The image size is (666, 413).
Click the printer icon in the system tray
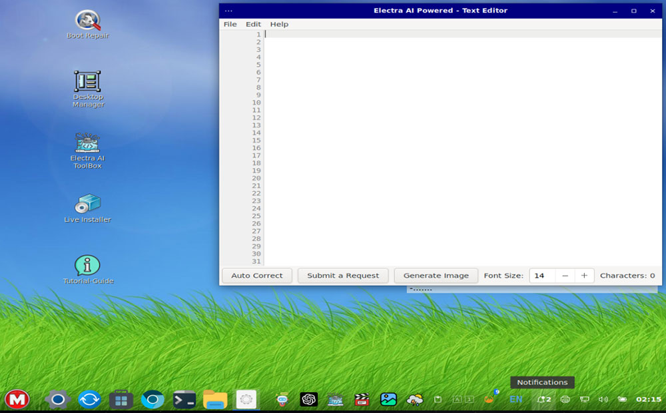point(565,400)
